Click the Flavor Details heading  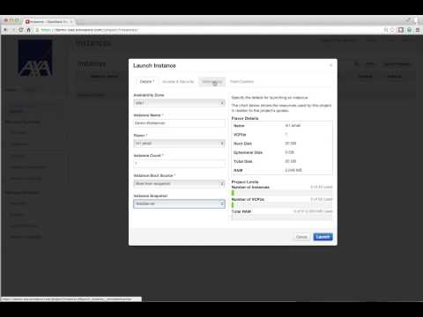point(245,118)
